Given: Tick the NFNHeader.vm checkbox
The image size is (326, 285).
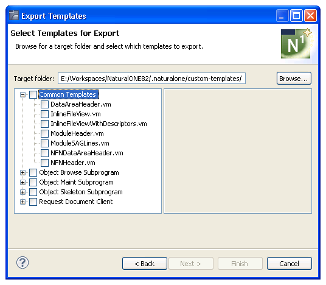Looking at the screenshot, I should coord(44,163).
